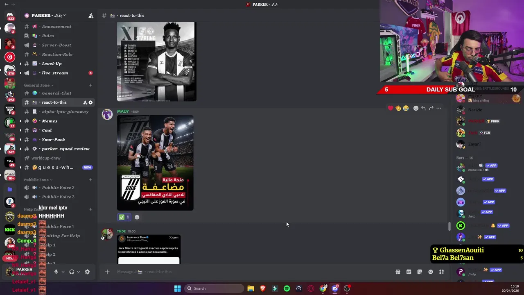Viewport: 524px width, 295px height.
Task: Join the Pubblic Voice 2 voice channel
Action: 58,188
